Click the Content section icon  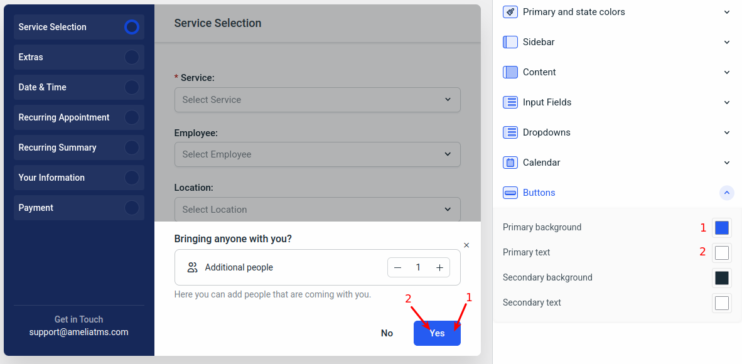point(510,72)
